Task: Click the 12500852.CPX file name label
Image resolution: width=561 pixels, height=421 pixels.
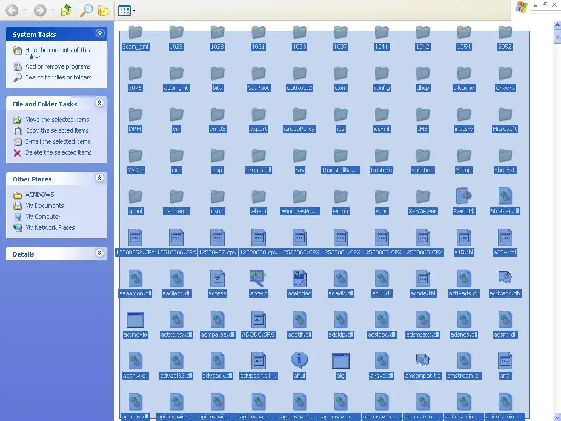Action: 135,252
